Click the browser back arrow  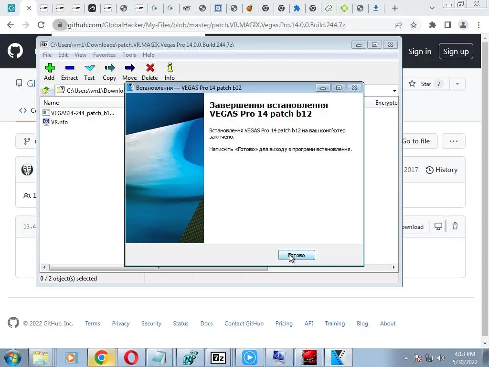(11, 25)
